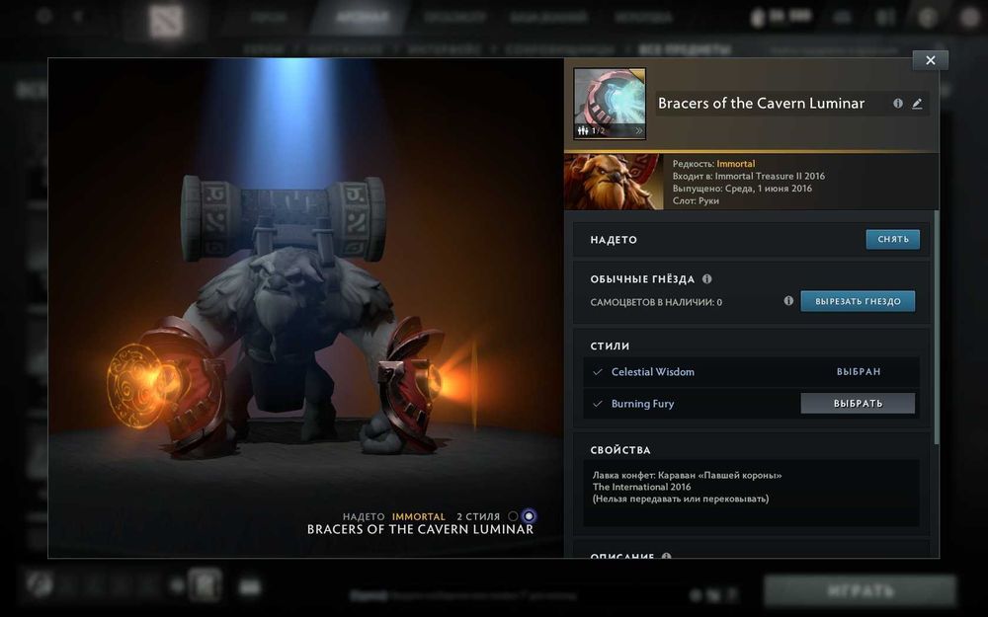Click the rename pencil icon beside item name
This screenshot has width=988, height=617.
tap(917, 104)
